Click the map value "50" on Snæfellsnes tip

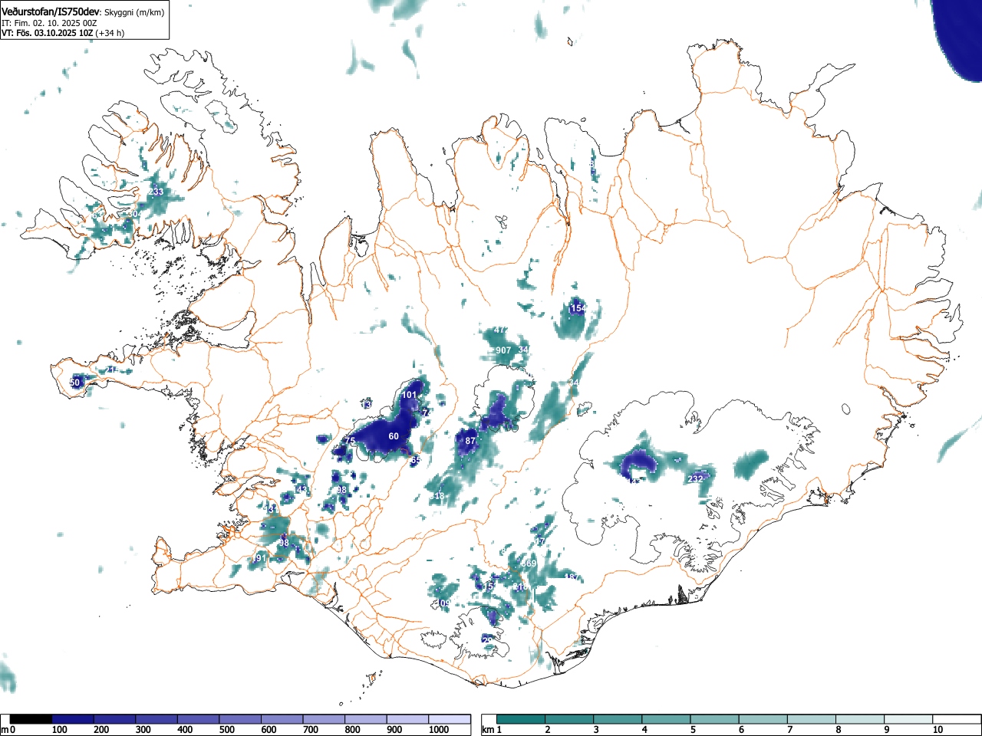click(74, 383)
